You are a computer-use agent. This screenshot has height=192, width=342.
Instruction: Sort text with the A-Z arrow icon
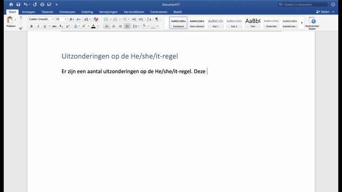[x=149, y=19]
